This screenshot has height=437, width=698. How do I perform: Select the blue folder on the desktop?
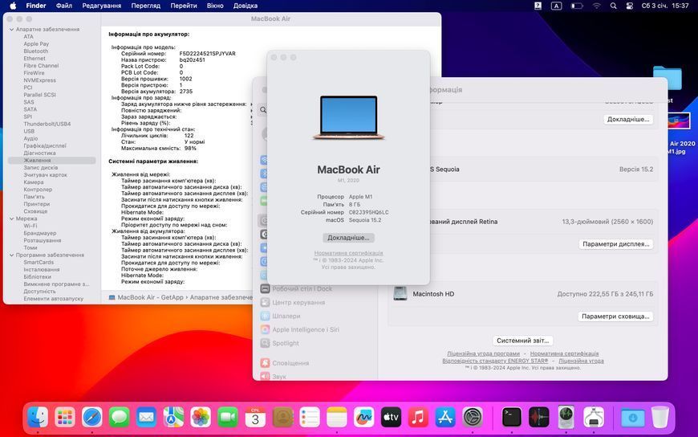tap(667, 79)
